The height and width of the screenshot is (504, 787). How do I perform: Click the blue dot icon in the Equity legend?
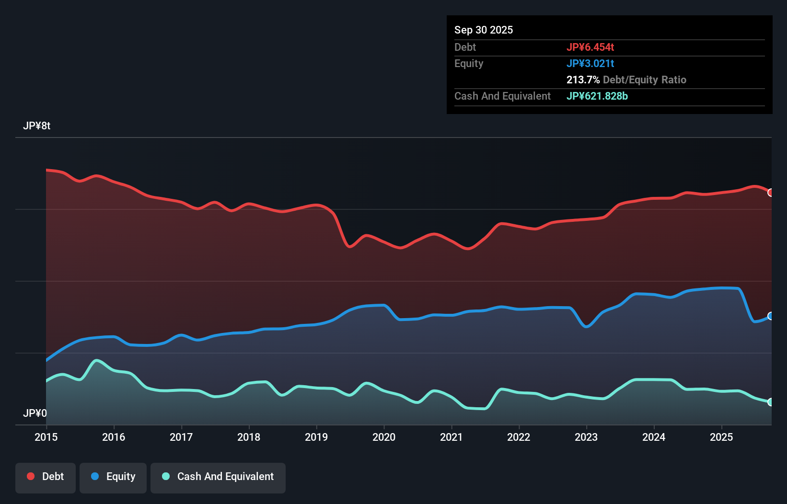[x=95, y=476]
